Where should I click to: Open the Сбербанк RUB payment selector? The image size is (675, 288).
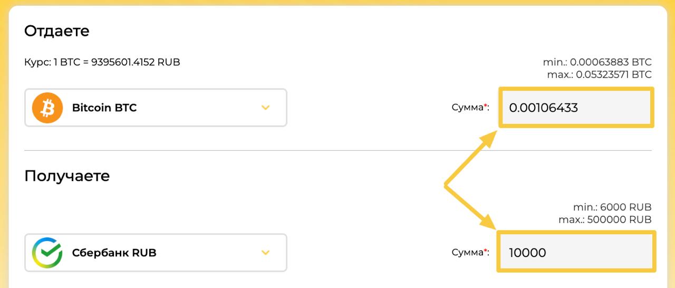pos(156,253)
